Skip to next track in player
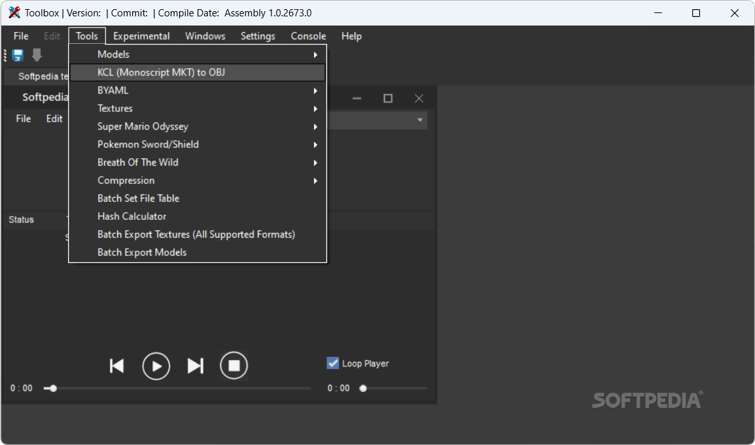Viewport: 755px width, 445px height. coord(195,366)
